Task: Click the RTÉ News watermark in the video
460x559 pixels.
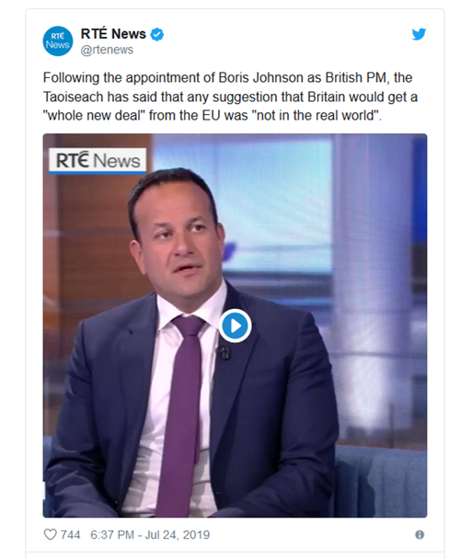Action: point(98,160)
